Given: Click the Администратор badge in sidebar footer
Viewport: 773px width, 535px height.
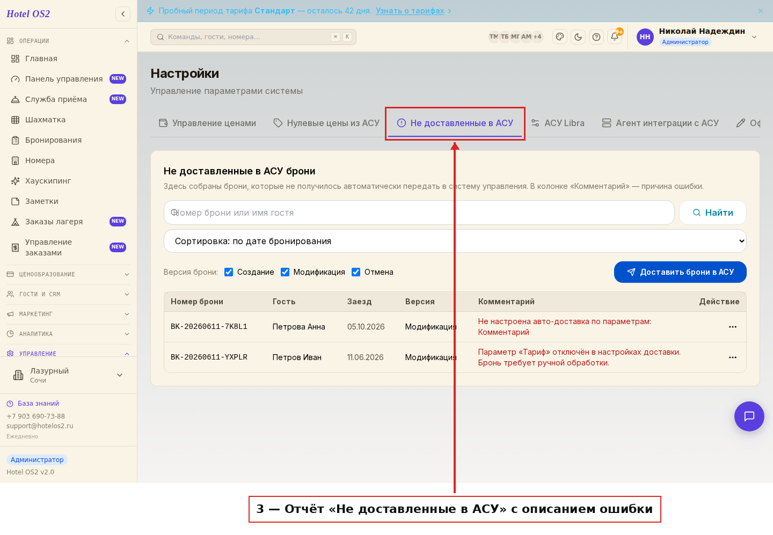Looking at the screenshot, I should (x=37, y=460).
